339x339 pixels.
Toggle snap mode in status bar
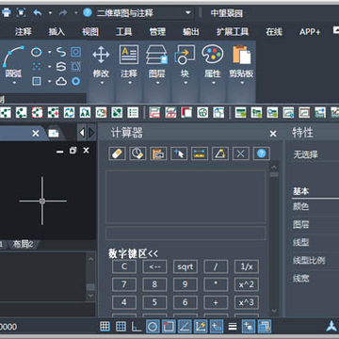[x=105, y=327]
